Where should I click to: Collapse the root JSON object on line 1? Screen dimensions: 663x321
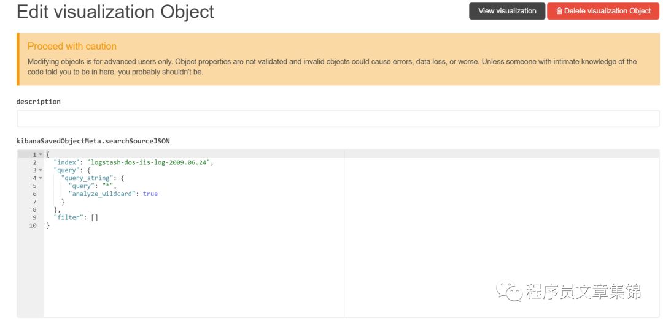tap(41, 155)
